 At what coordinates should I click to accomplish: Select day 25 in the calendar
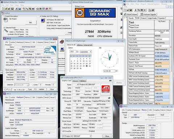pyautogui.click(x=87, y=66)
